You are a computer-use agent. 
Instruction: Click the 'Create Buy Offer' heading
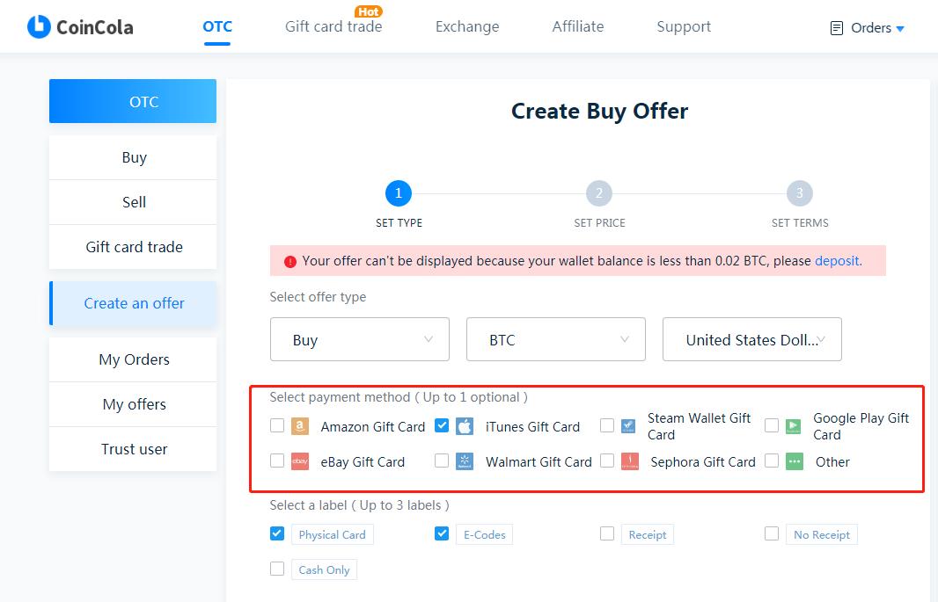599,112
